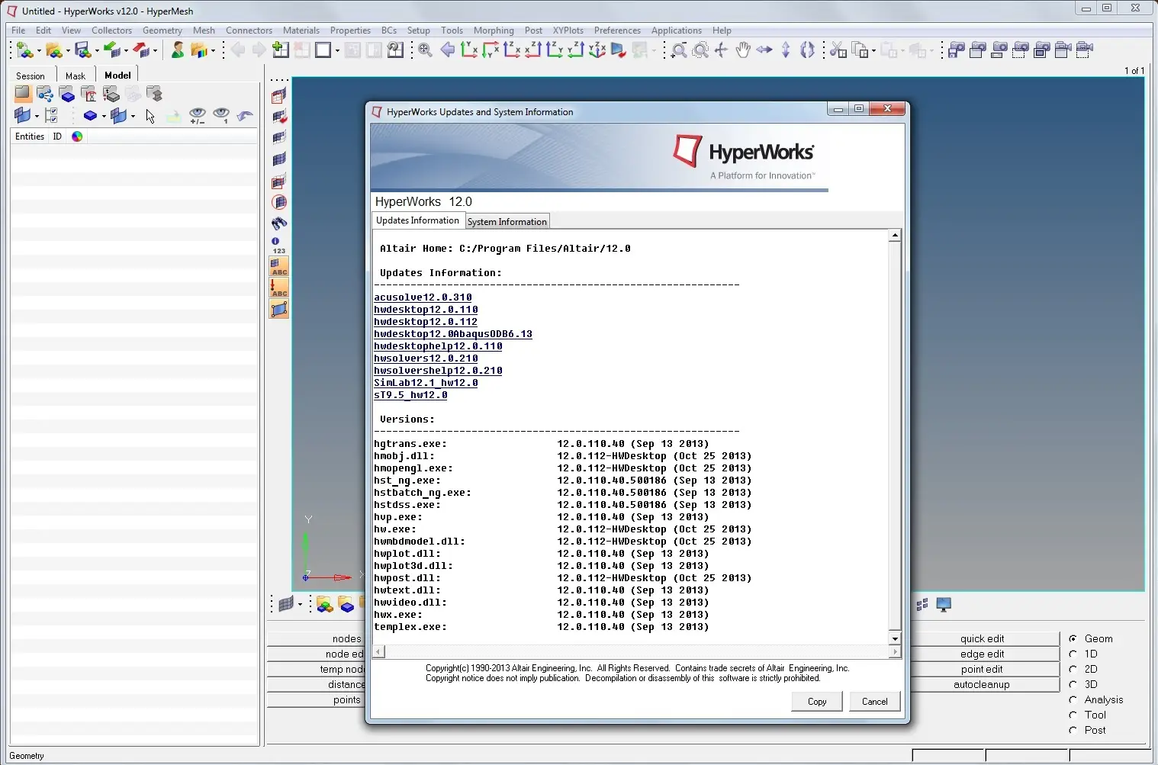
Task: Click the vertical scrollbar down arrow in dialog
Action: (895, 639)
